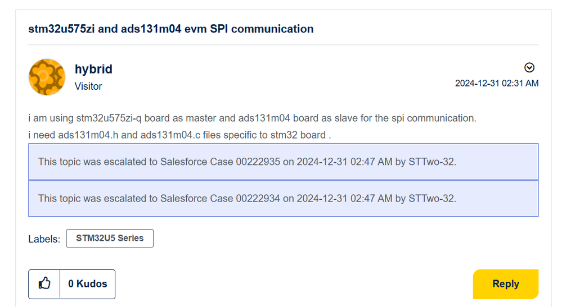Click the post title about SPI communication
This screenshot has height=307, width=562.
pos(171,29)
